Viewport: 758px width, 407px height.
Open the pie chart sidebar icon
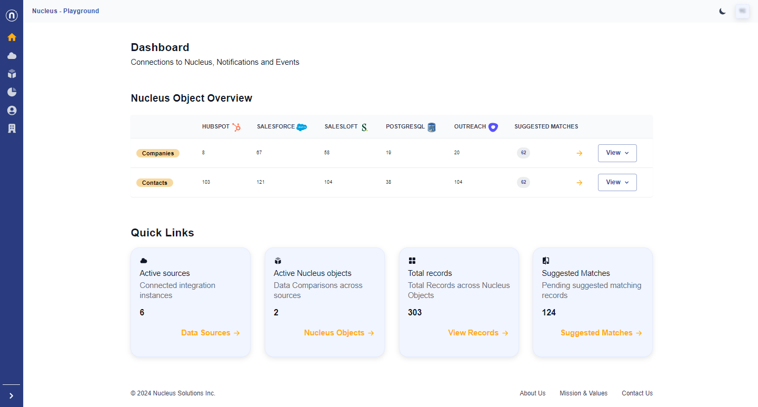point(12,92)
